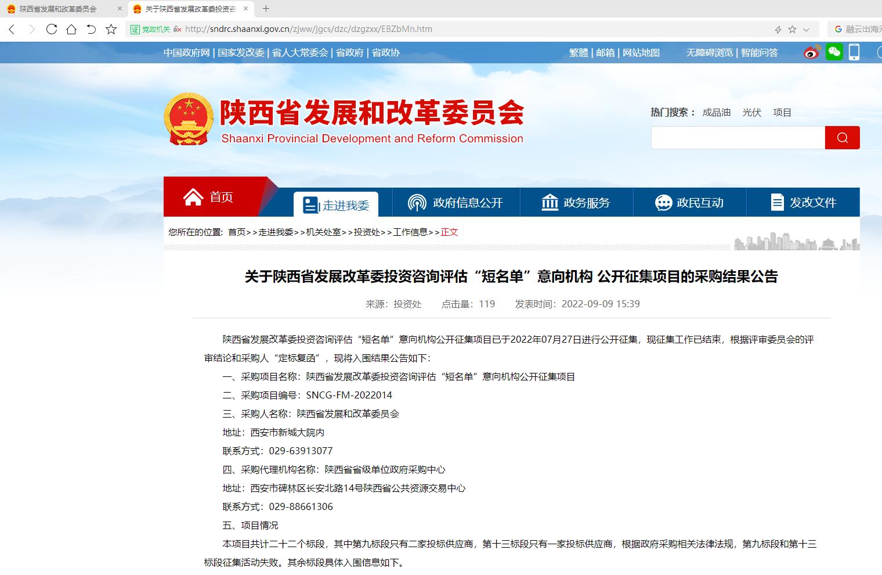Open the 中国政府网 link
Screen dimensions: 882x575
coord(186,52)
